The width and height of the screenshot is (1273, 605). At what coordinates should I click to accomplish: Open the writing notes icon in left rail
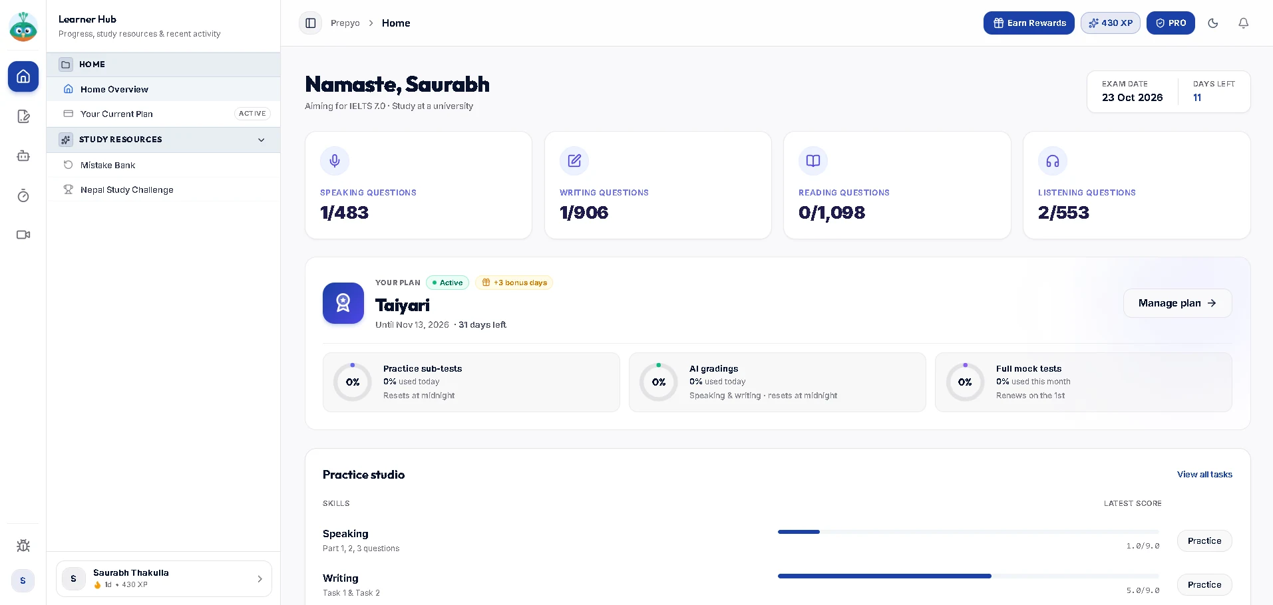(x=23, y=116)
